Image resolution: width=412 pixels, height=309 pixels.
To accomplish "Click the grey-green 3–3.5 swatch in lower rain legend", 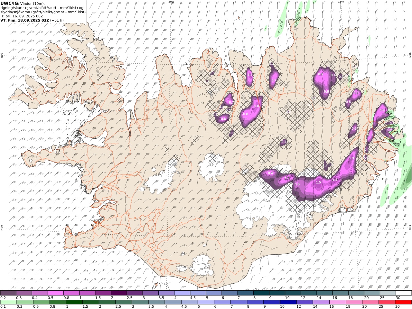I will tap(140, 302).
